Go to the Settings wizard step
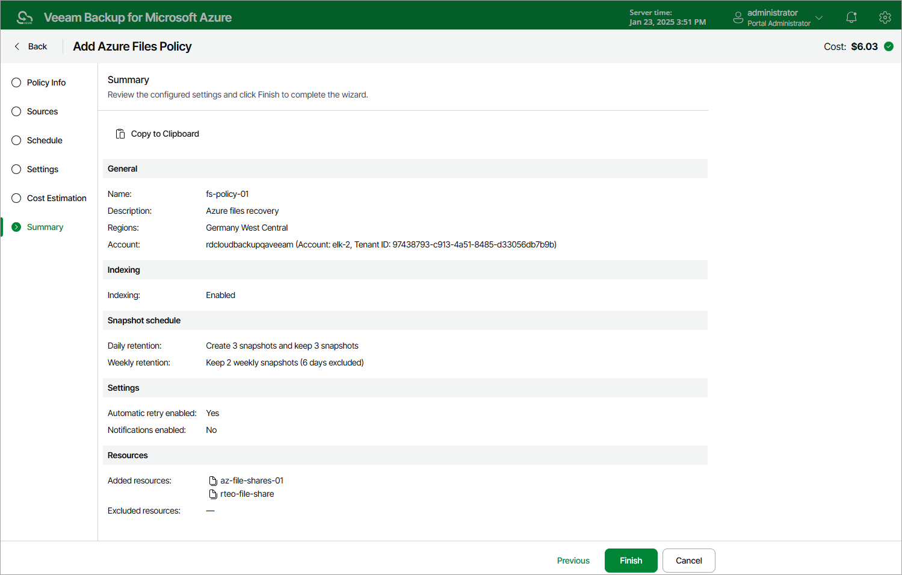Image resolution: width=902 pixels, height=575 pixels. (x=43, y=169)
